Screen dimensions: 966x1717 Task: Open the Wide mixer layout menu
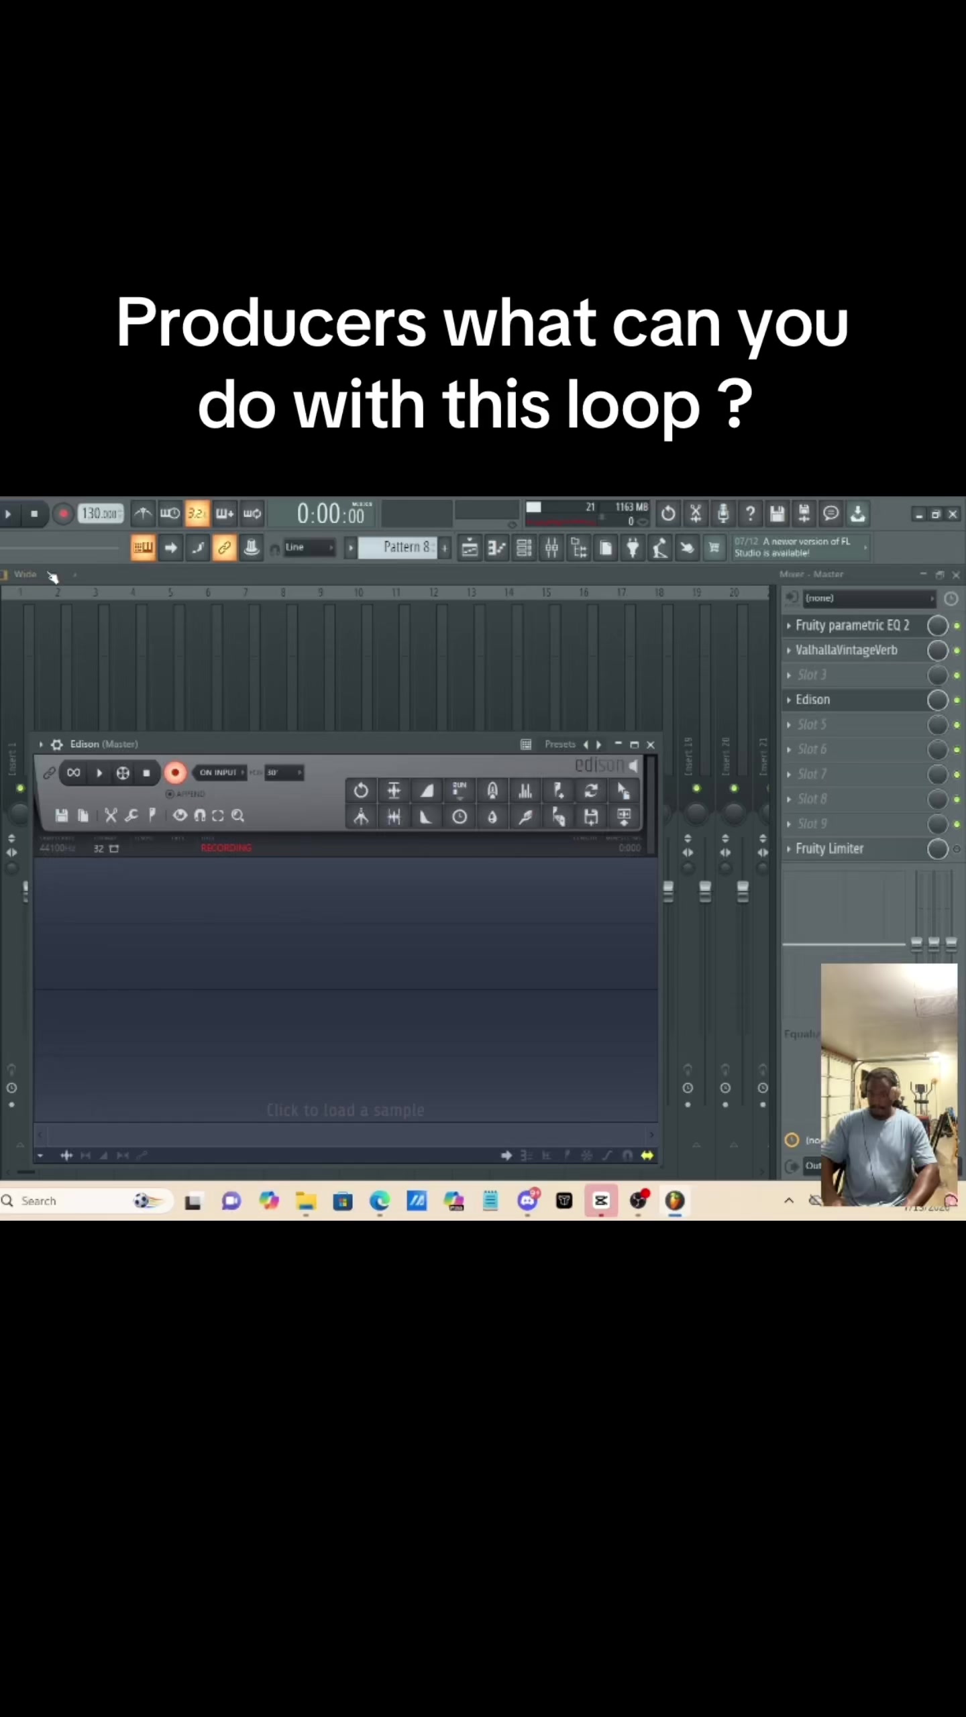pos(25,574)
